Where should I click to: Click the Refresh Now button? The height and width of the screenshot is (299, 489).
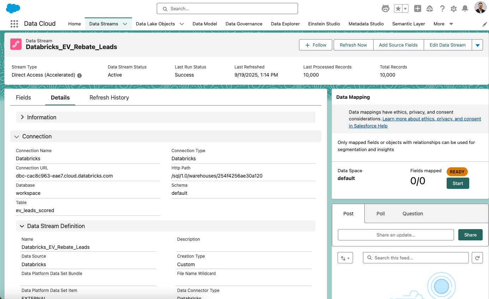(x=353, y=45)
